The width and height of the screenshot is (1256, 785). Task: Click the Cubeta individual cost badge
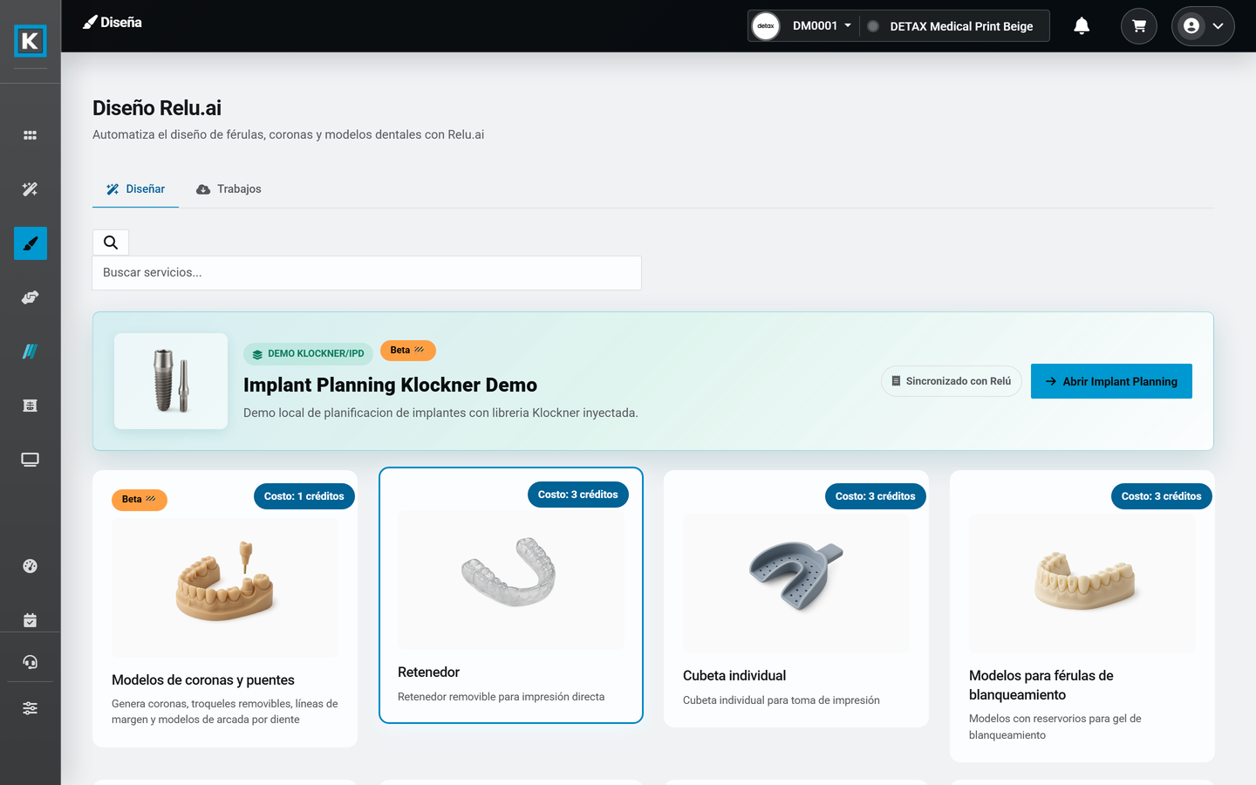875,496
